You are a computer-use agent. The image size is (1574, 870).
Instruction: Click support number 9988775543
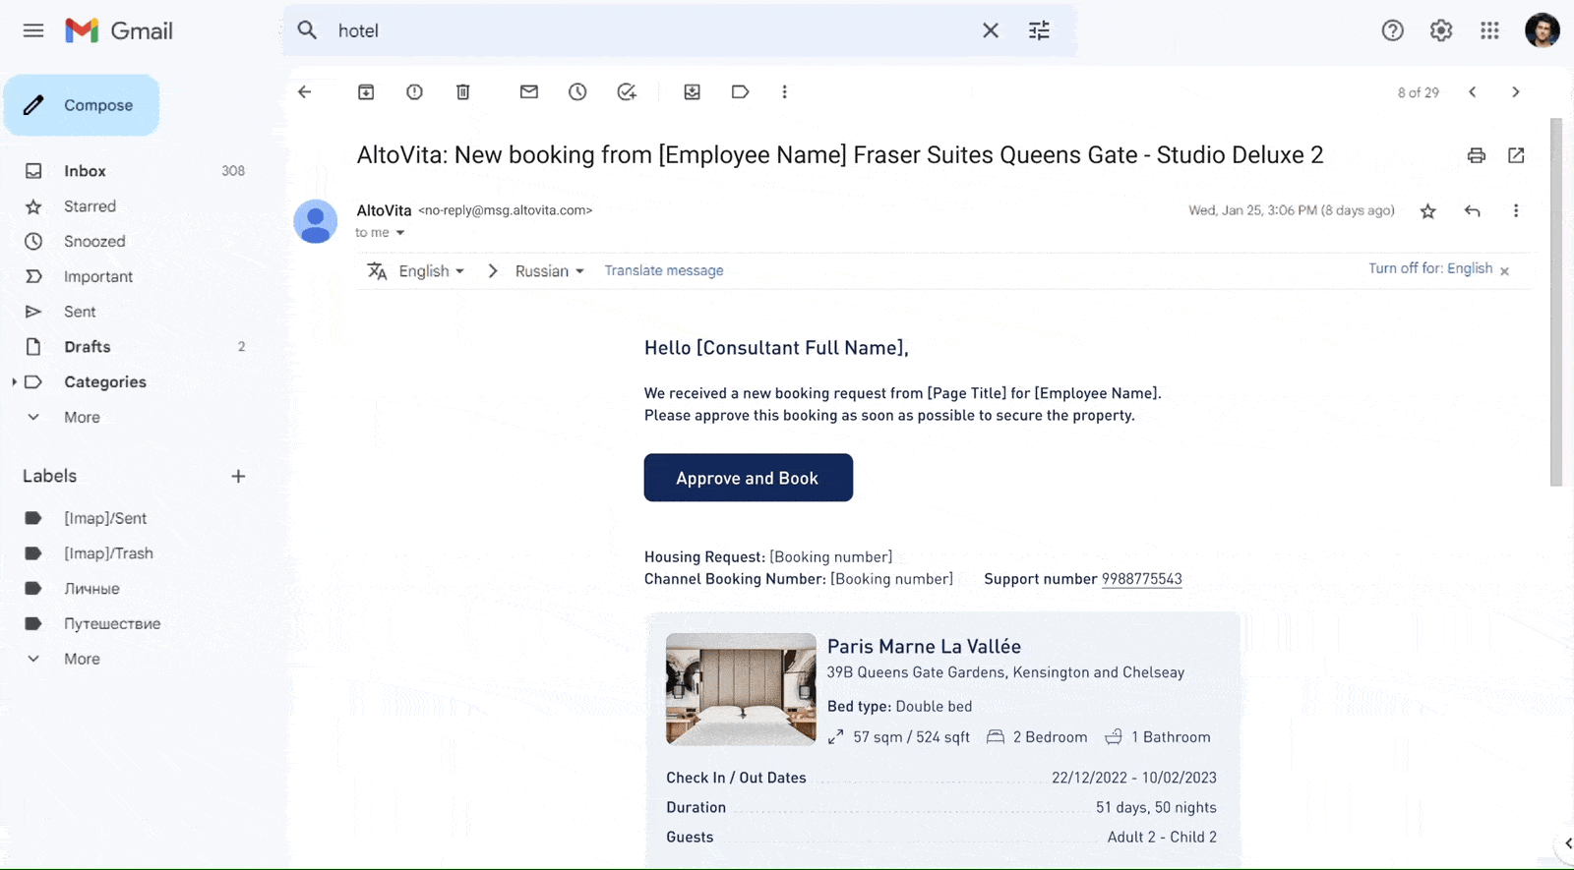coord(1141,579)
